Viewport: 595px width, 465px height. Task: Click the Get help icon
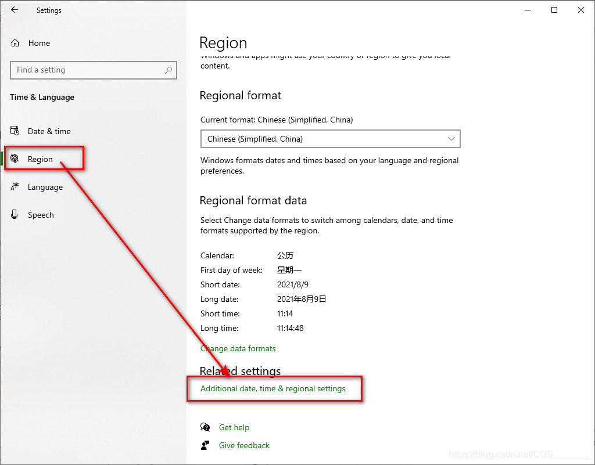(x=206, y=427)
